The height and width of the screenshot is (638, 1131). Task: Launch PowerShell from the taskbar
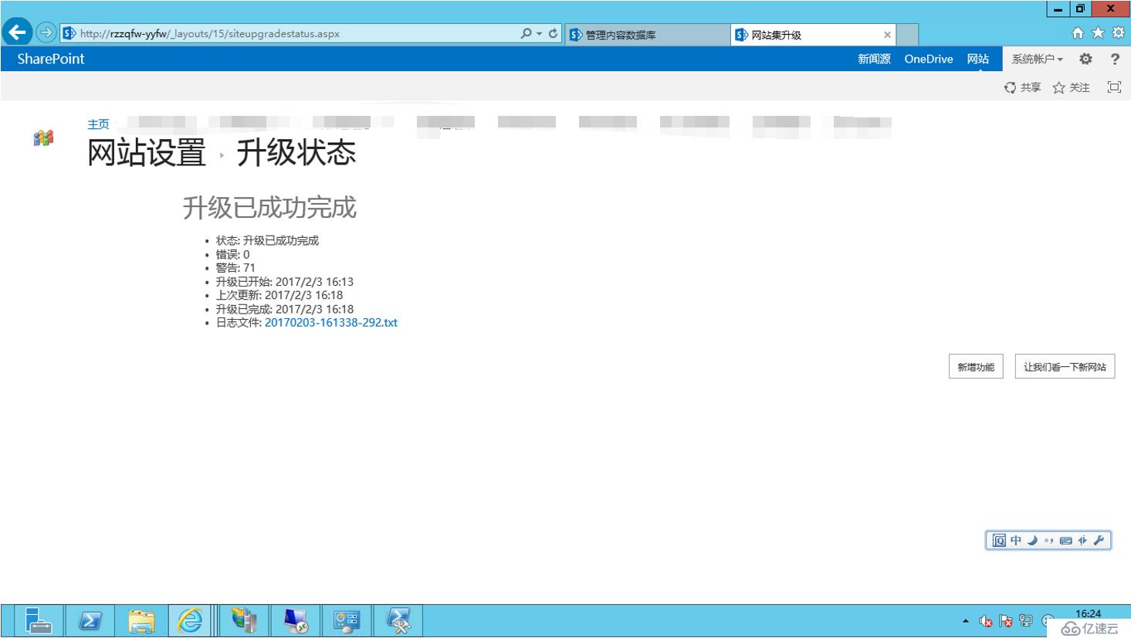pyautogui.click(x=90, y=621)
